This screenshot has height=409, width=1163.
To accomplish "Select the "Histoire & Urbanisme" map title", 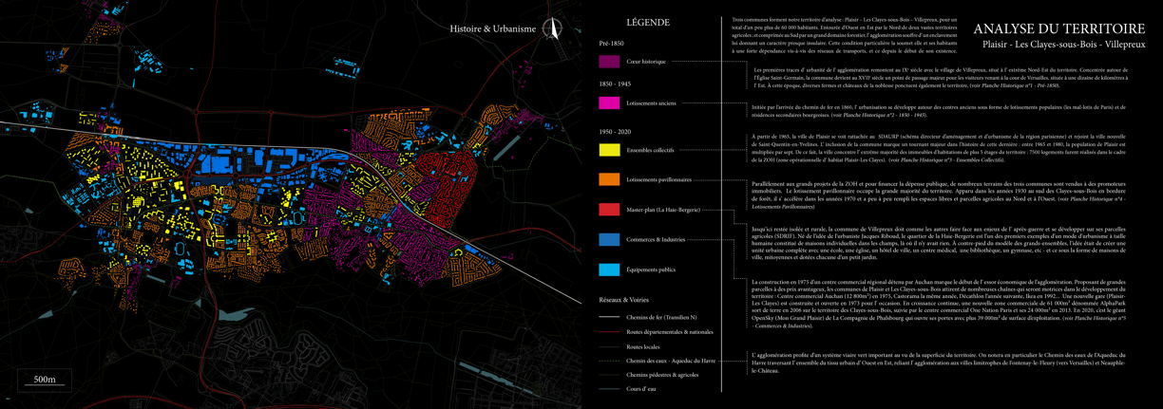I will point(492,29).
